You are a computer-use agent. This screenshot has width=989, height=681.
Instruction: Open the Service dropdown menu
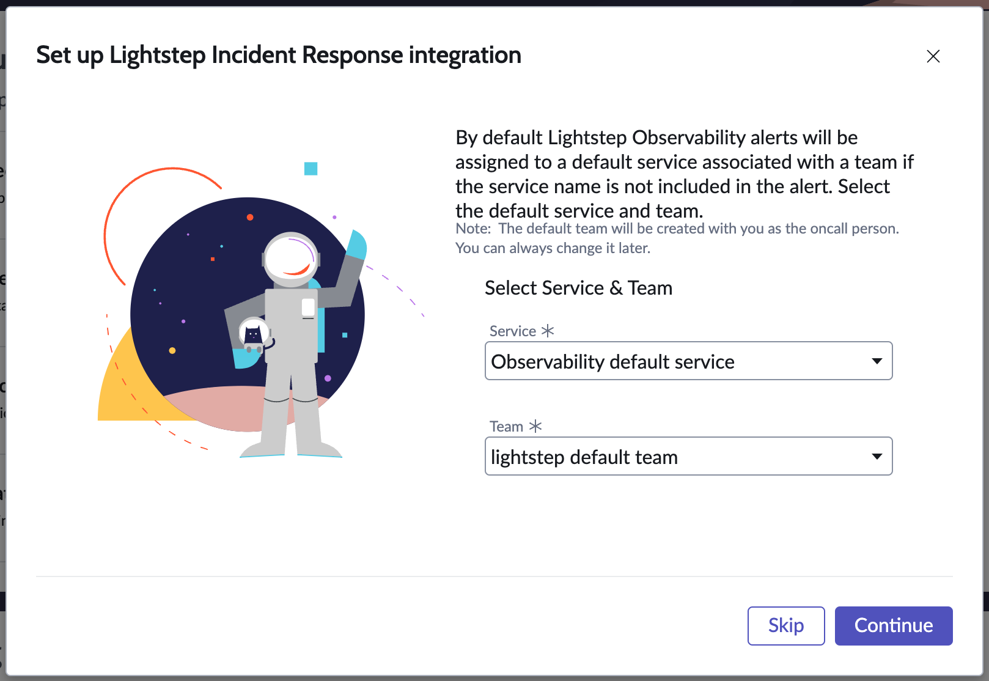[x=689, y=361]
